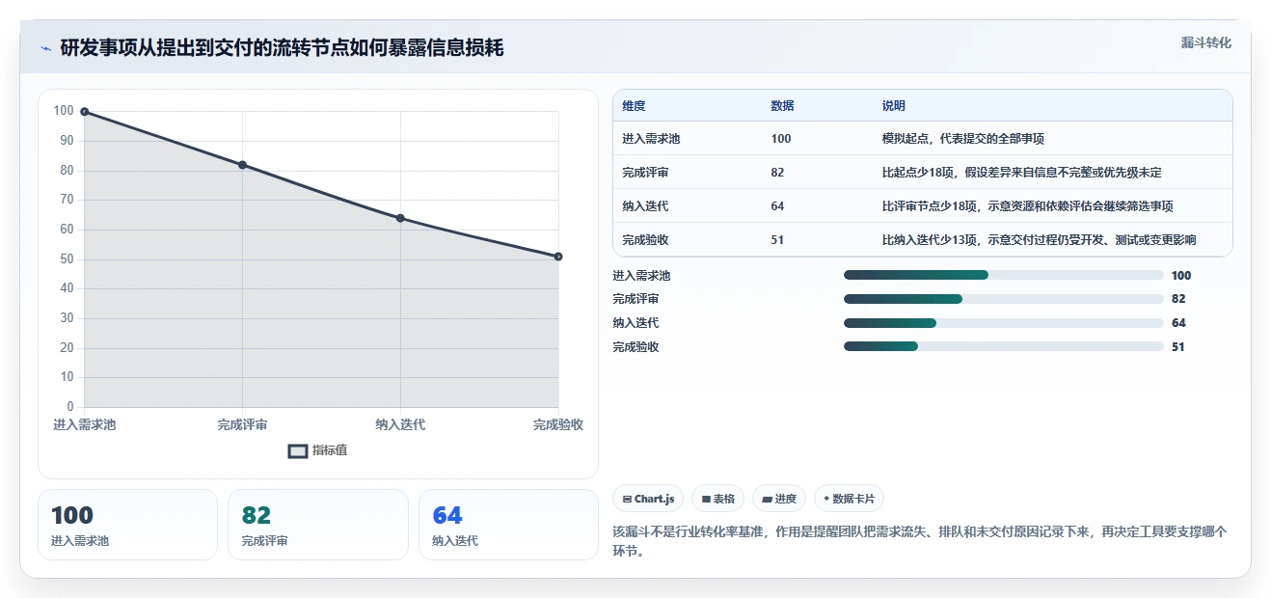The image size is (1271, 598).
Task: Open the 64 纳入迭代 data card
Action: click(508, 525)
